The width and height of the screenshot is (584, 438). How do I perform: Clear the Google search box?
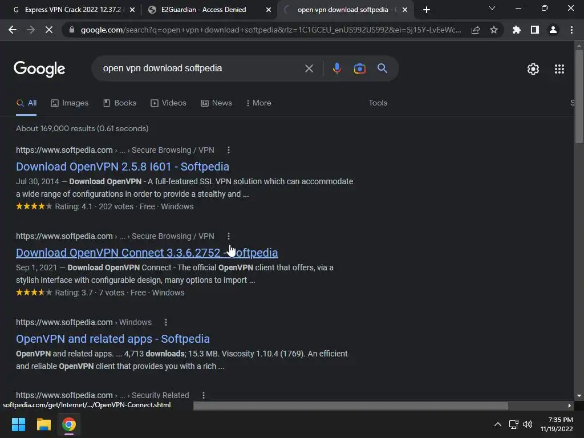(309, 68)
